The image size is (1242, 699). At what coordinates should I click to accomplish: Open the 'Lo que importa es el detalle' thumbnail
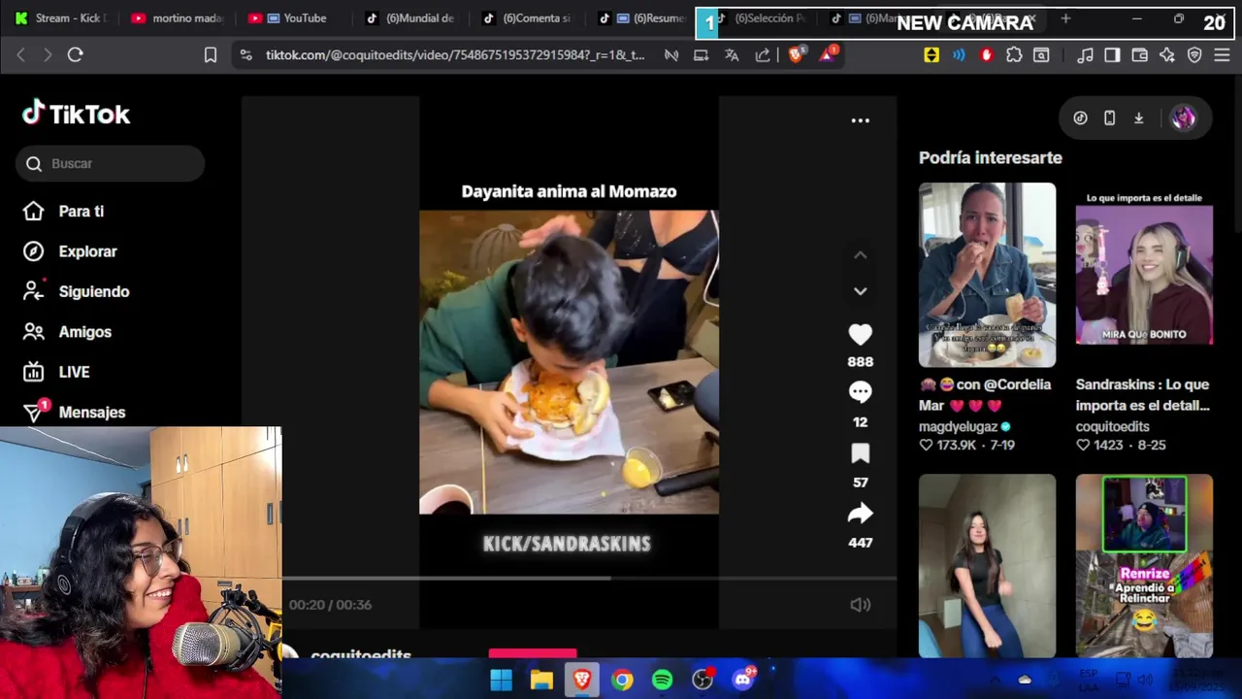click(x=1144, y=275)
